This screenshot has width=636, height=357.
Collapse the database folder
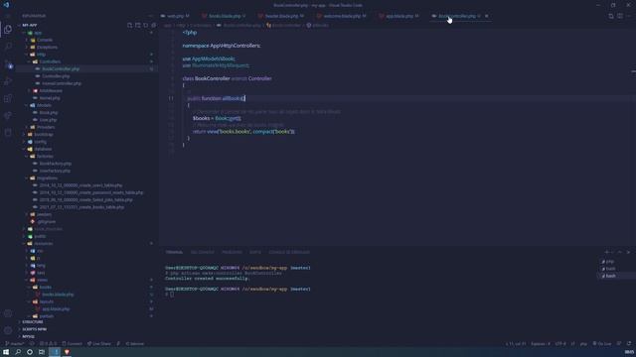pos(43,149)
